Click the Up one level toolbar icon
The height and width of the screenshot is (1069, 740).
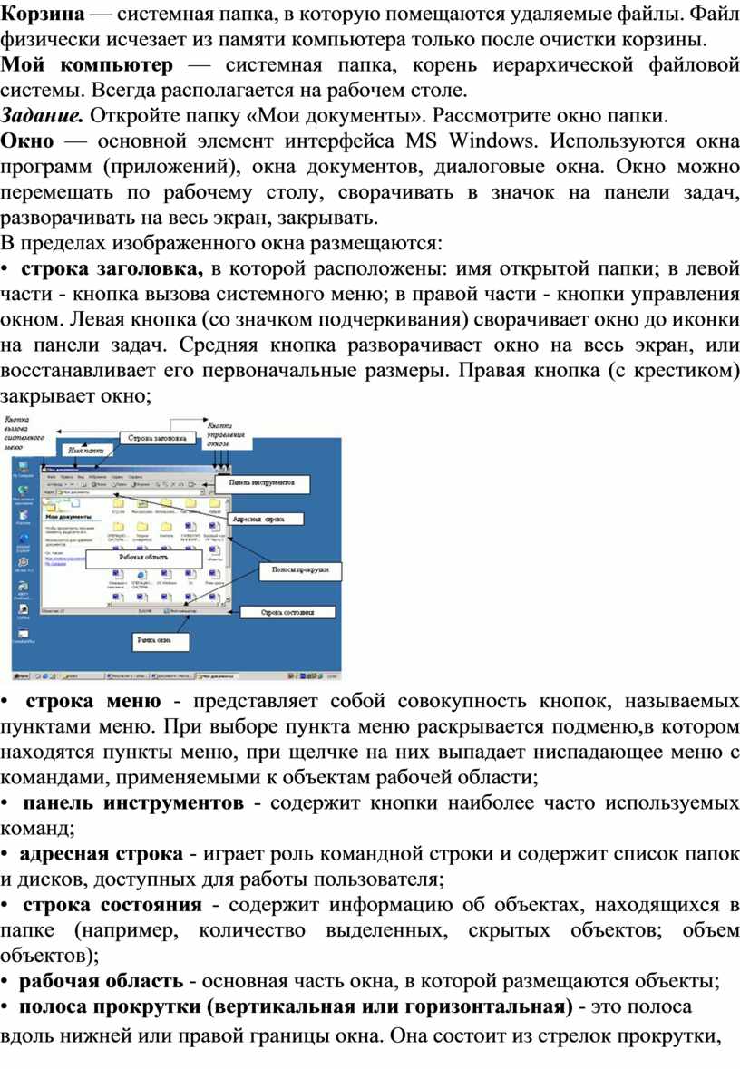click(x=83, y=484)
